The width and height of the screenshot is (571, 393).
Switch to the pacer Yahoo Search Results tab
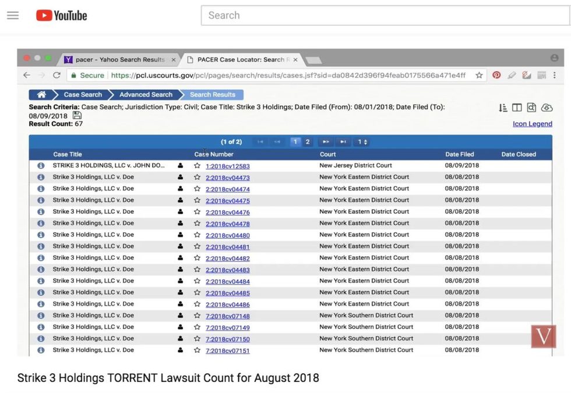[120, 59]
